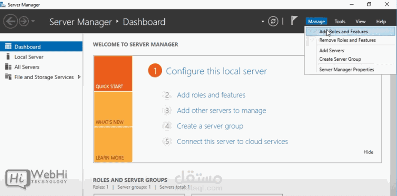
Task: Click the ROLES AND SERVER GROUPS heading
Action: pos(130,180)
